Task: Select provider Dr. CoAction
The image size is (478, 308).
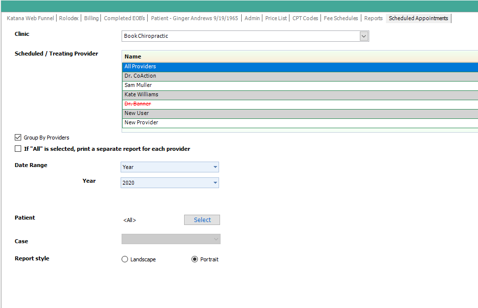Action: 300,77
